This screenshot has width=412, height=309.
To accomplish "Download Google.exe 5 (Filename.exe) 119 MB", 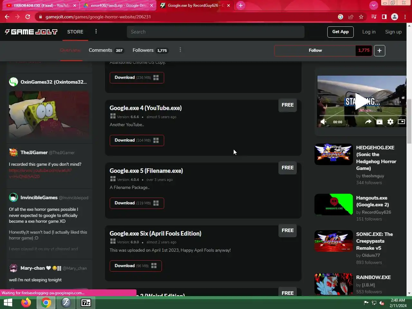I will (x=137, y=203).
